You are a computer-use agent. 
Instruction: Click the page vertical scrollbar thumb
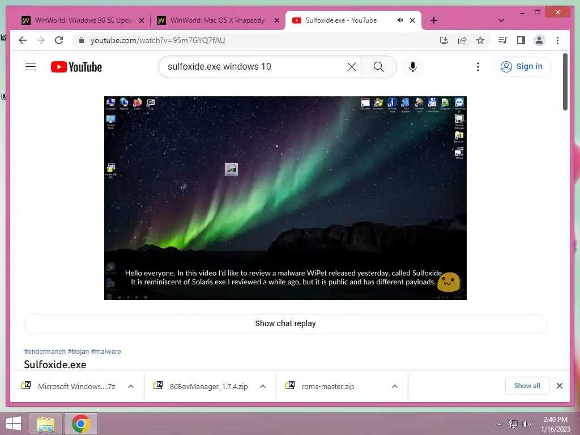(565, 82)
